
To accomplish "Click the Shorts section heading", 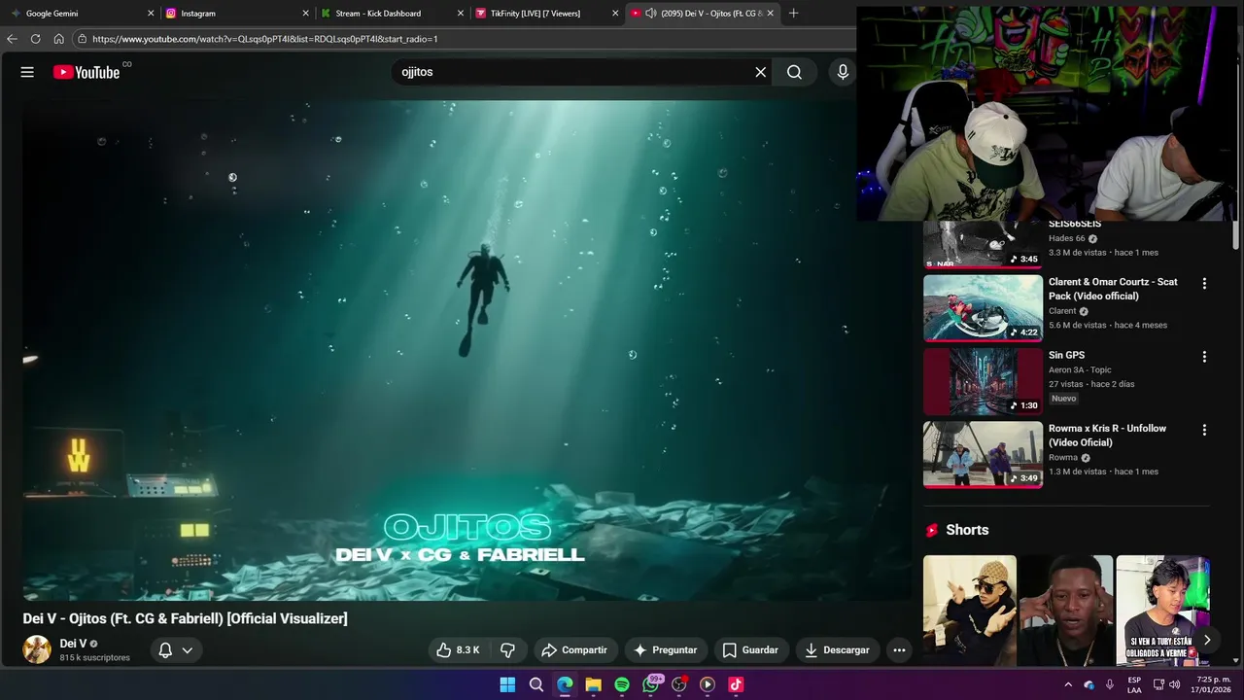I will pyautogui.click(x=967, y=530).
